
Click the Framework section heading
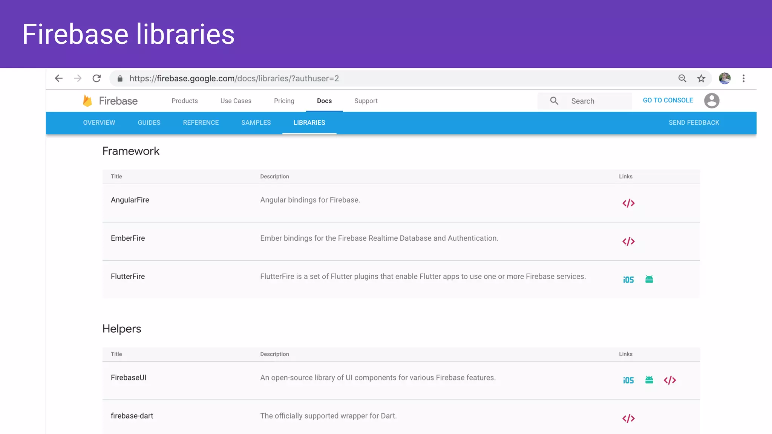pos(131,151)
